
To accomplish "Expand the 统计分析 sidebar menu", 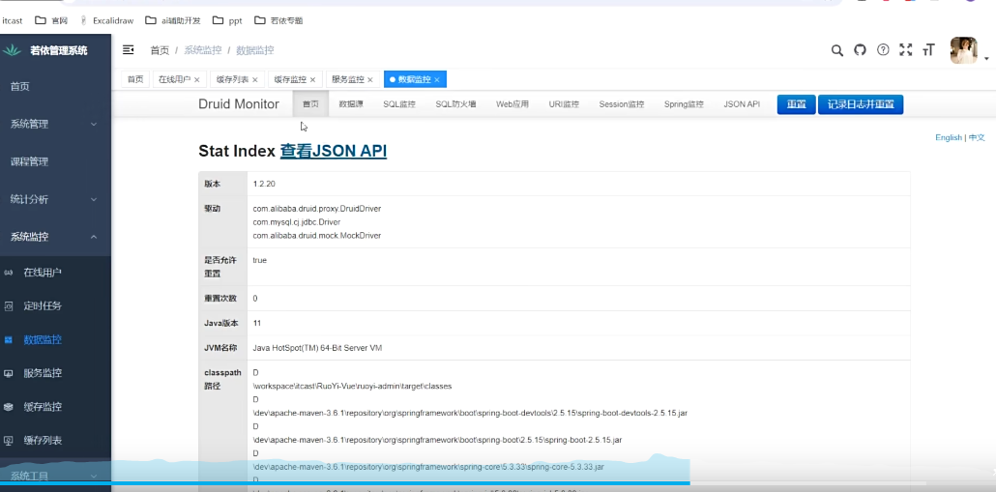I will click(55, 199).
